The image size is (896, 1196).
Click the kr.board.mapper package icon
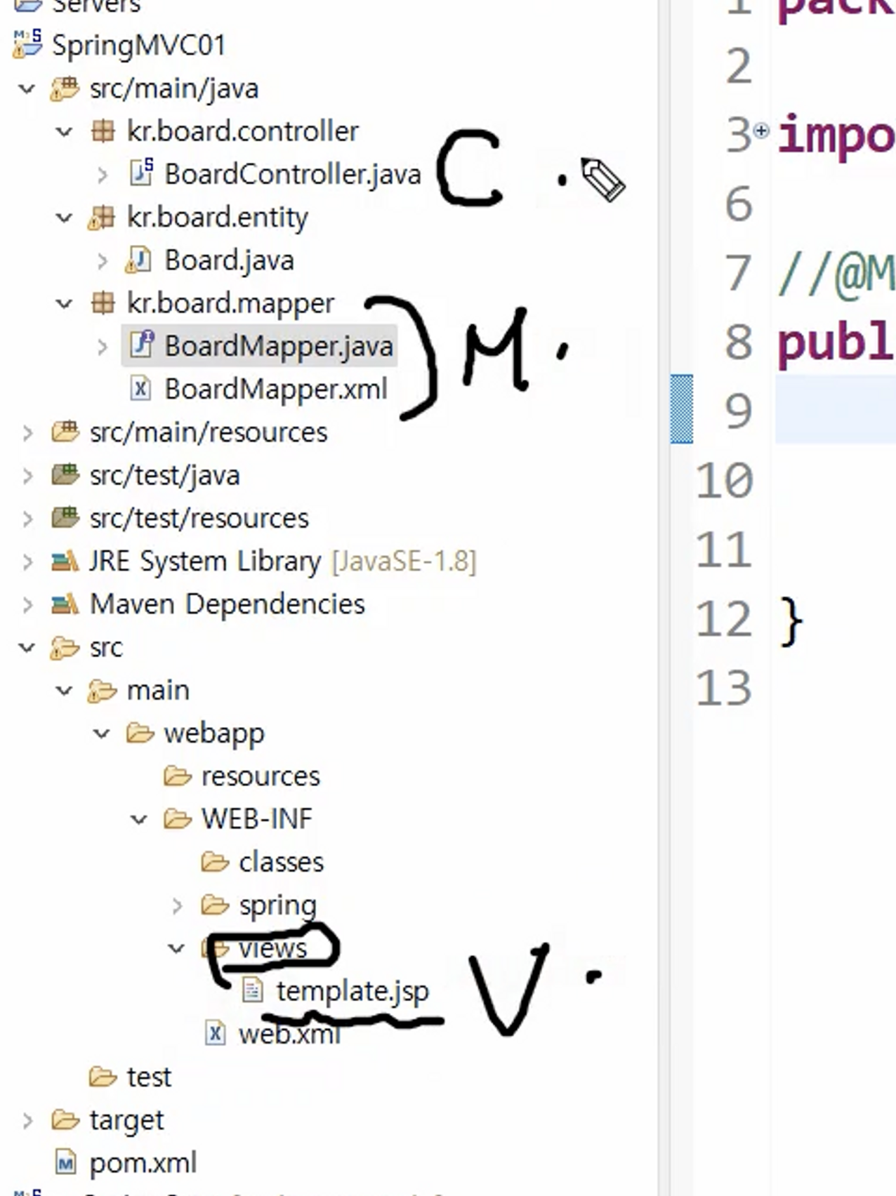click(x=103, y=303)
